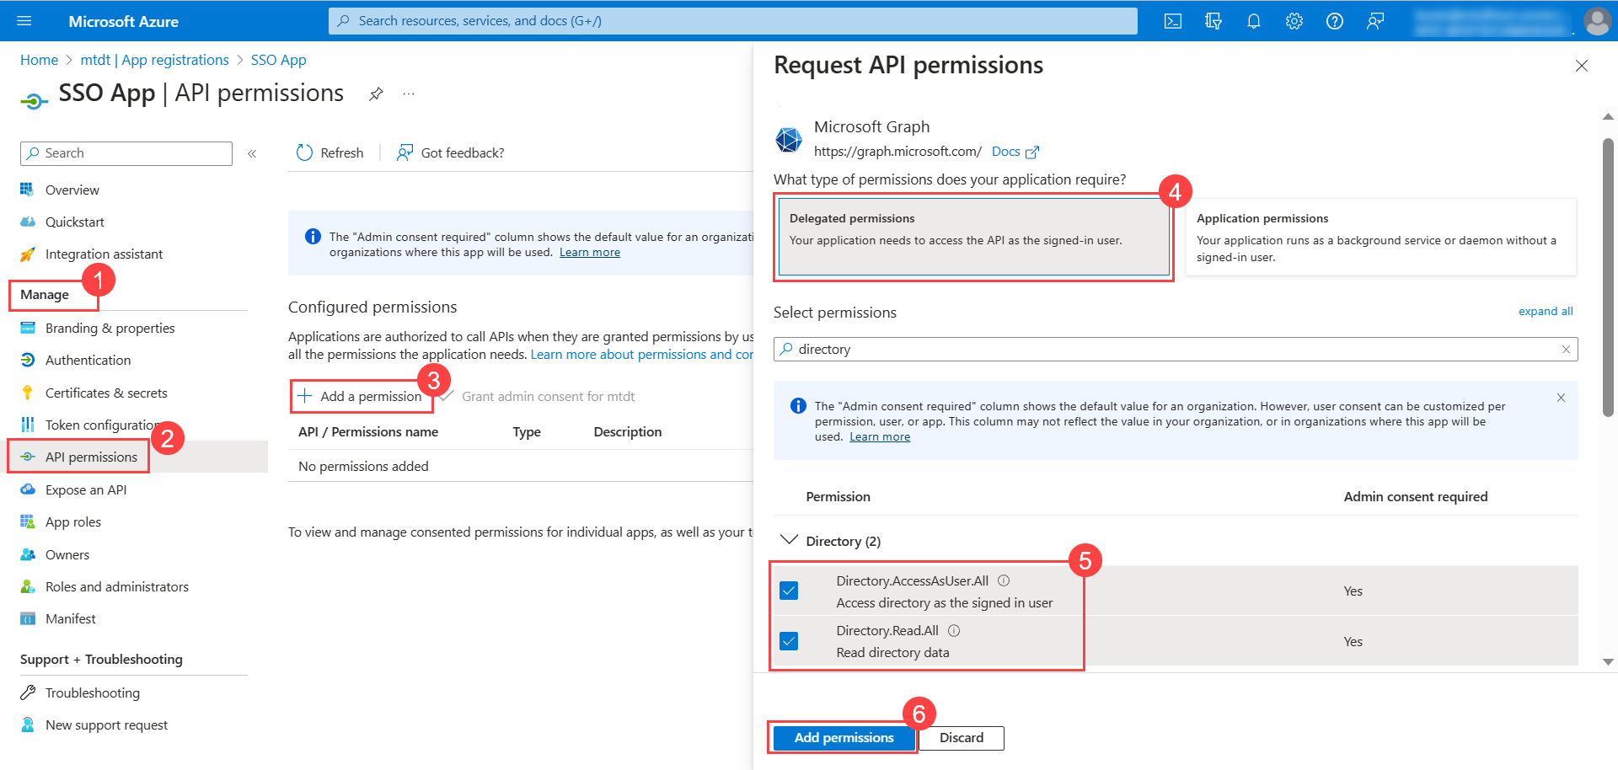Click the Microsoft Graph logo
The width and height of the screenshot is (1618, 770).
point(789,138)
